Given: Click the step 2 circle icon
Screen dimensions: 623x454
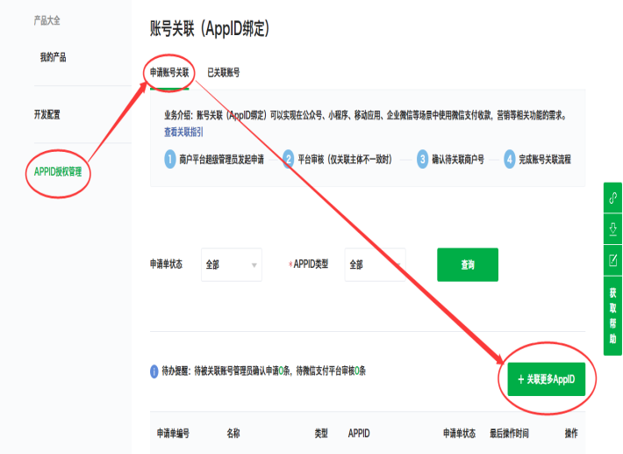Looking at the screenshot, I should click(x=289, y=159).
